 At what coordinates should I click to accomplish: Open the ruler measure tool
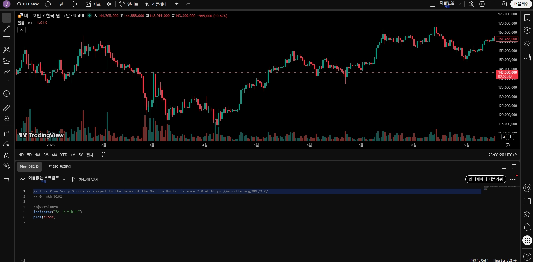coord(7,108)
